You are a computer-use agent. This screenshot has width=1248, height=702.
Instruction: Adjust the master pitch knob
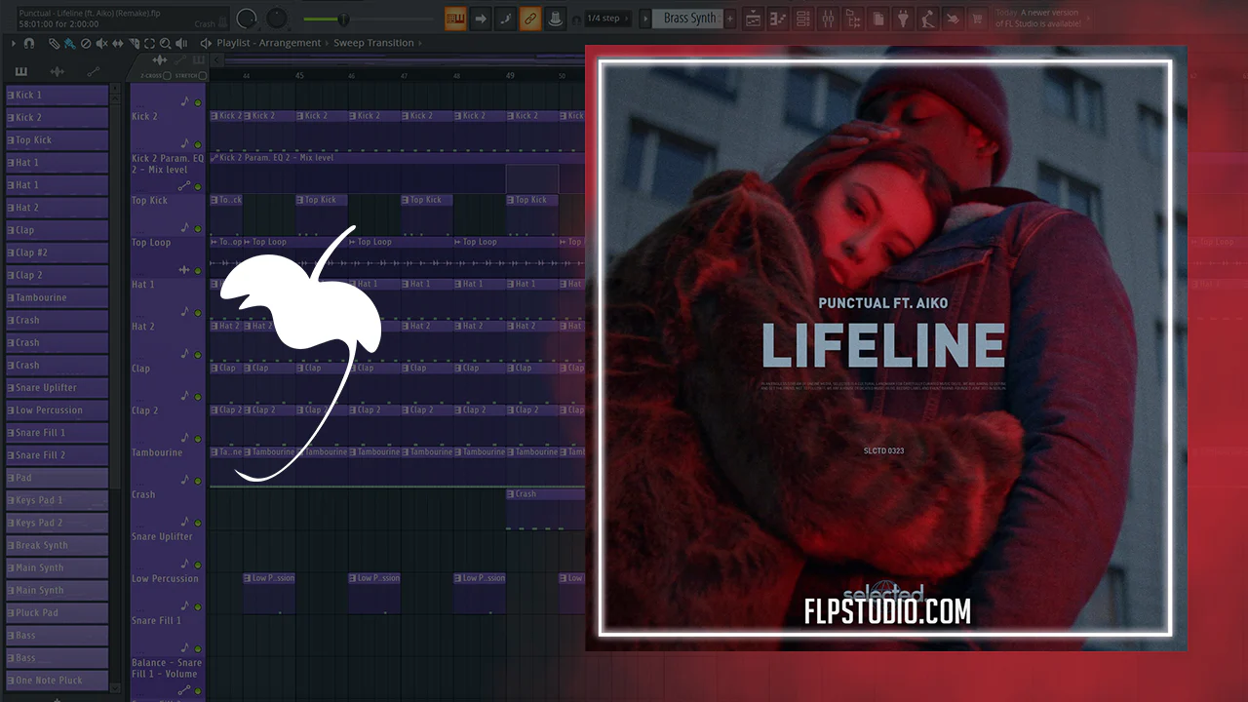tap(278, 18)
